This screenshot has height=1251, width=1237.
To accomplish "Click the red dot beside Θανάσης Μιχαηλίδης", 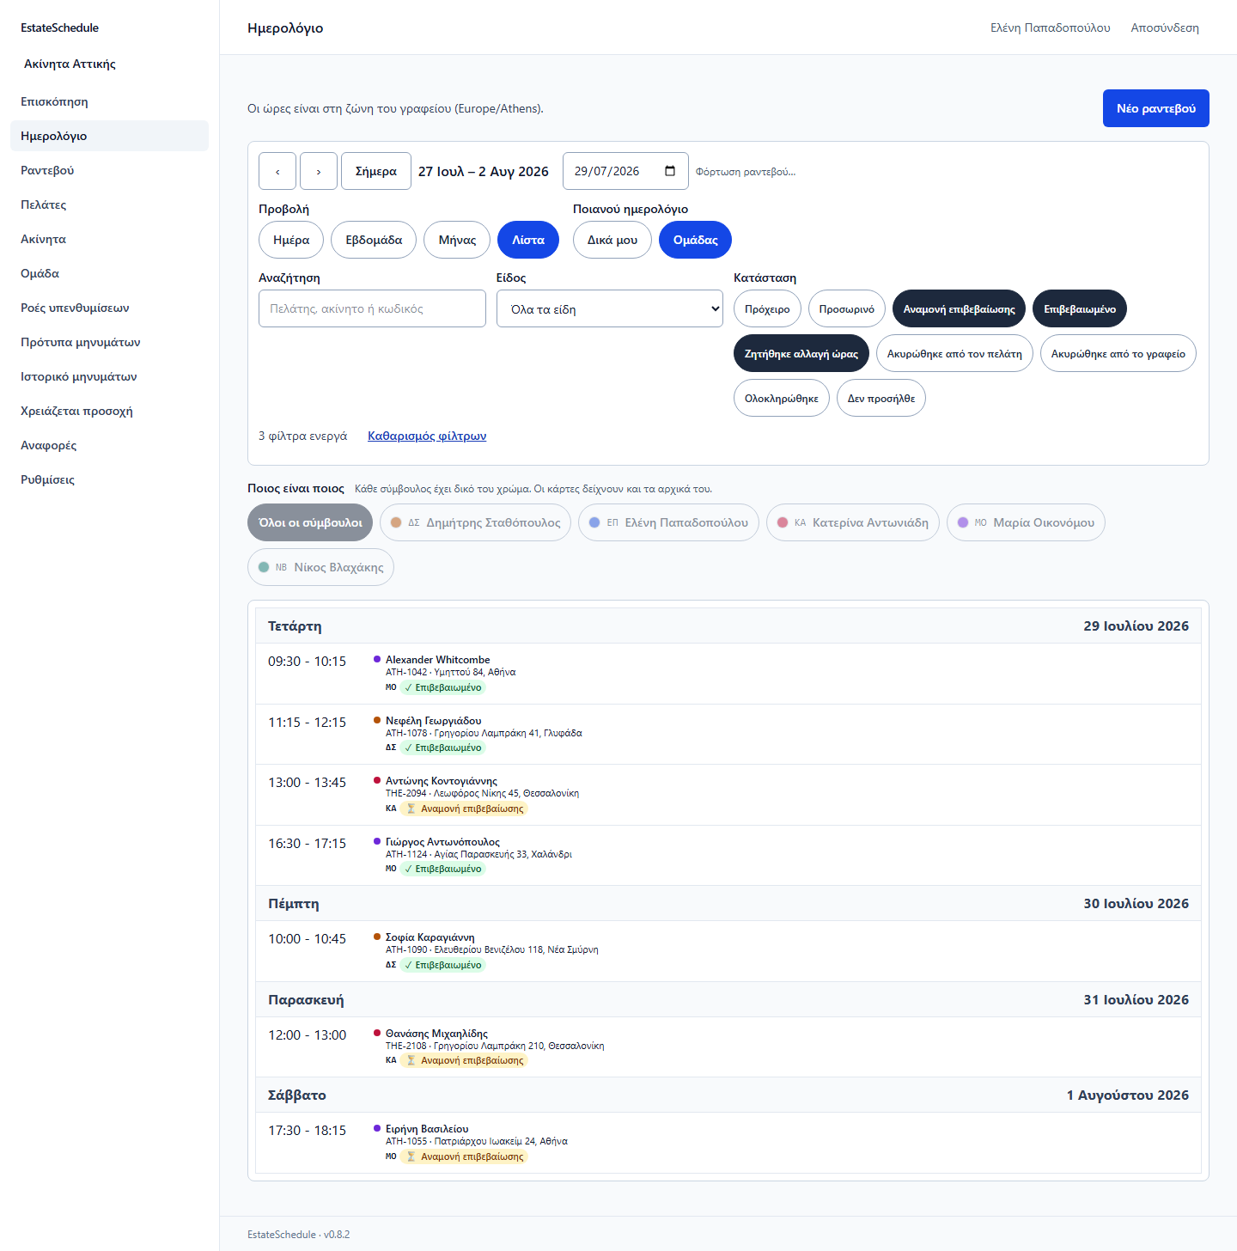I will (x=377, y=1033).
